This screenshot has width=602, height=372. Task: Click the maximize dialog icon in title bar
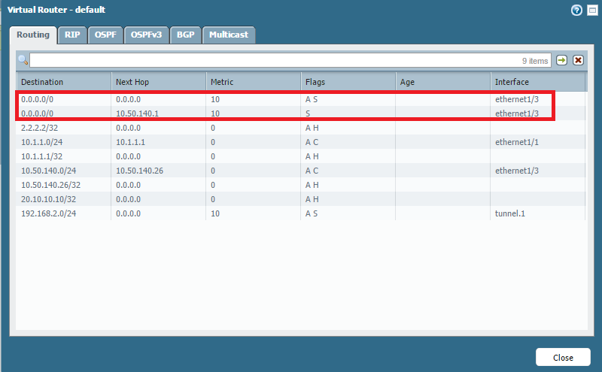591,10
